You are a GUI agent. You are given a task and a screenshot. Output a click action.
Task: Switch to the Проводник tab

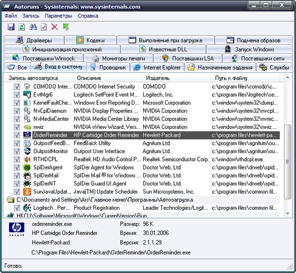pyautogui.click(x=108, y=67)
